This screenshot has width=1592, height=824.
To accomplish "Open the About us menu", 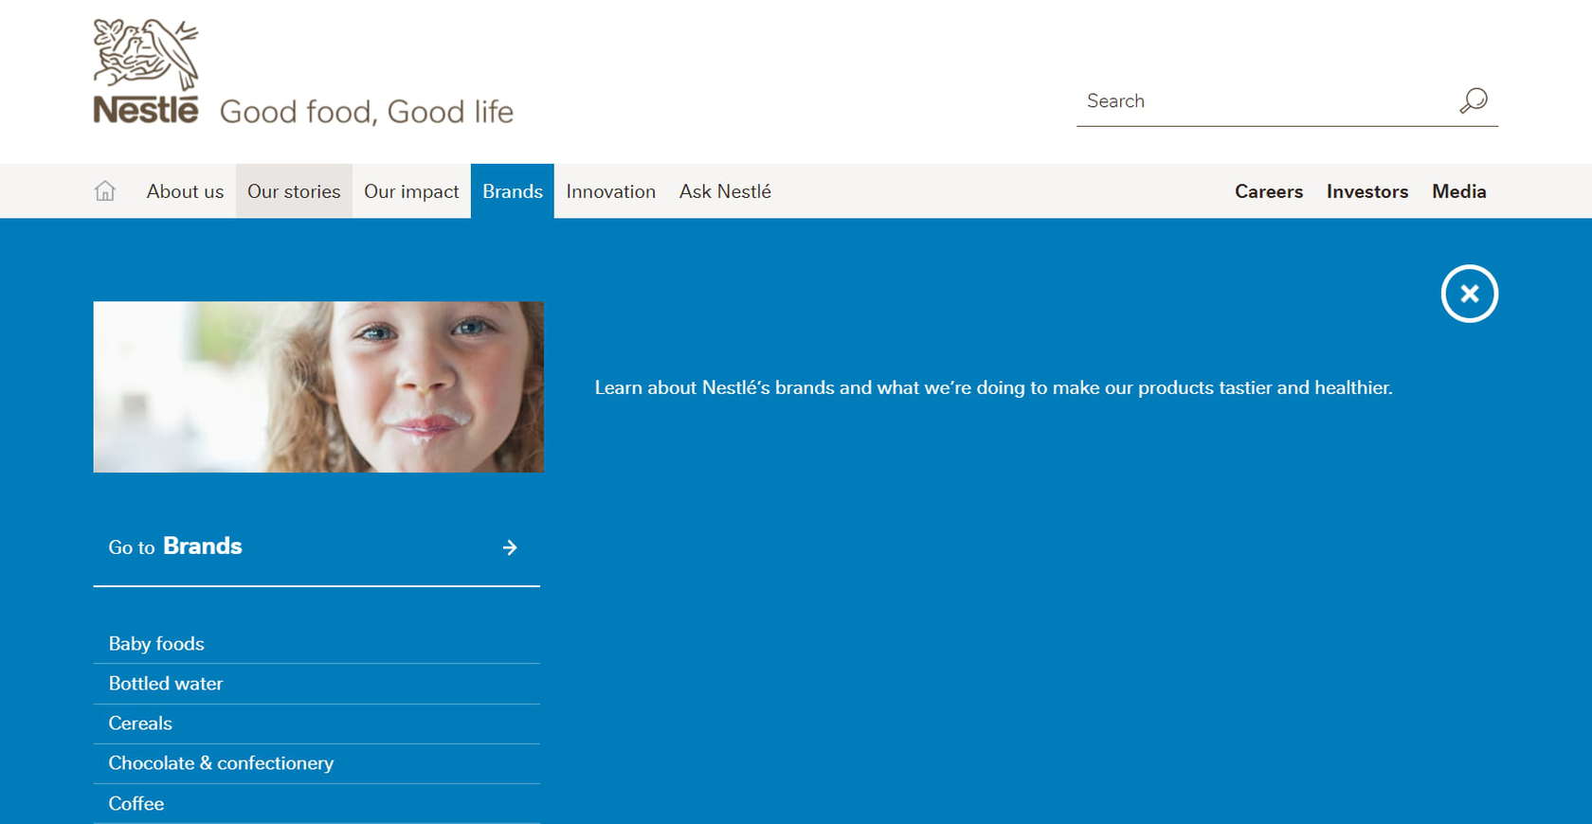I will (x=185, y=191).
